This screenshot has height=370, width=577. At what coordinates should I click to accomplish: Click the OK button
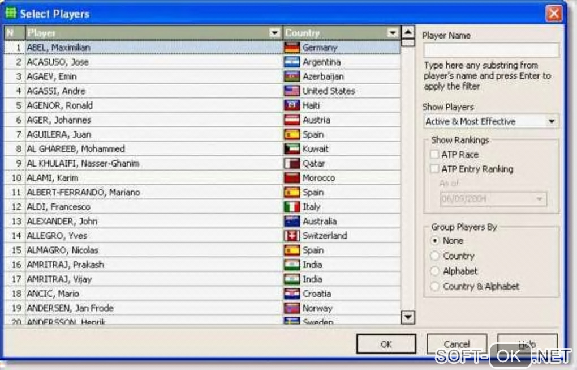click(x=386, y=344)
